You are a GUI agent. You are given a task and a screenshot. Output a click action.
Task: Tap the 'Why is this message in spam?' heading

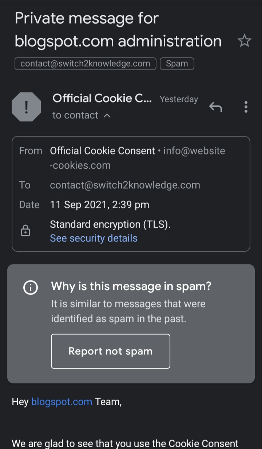pyautogui.click(x=131, y=286)
